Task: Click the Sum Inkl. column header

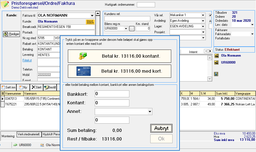Action: 225,94
